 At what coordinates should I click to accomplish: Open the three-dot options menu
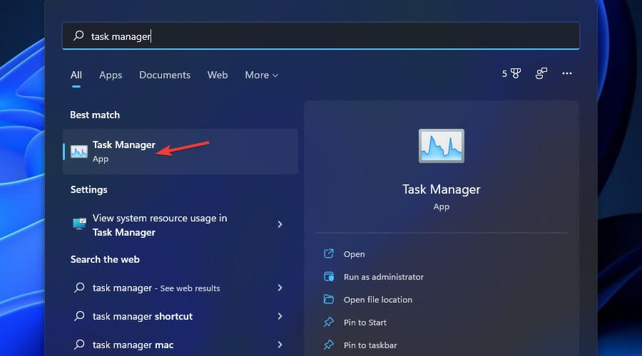(x=567, y=73)
